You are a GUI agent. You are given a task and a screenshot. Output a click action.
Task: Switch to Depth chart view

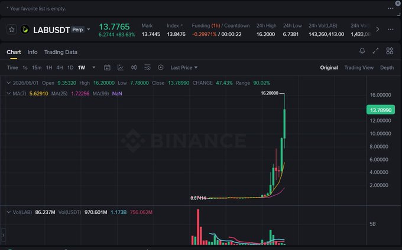387,68
